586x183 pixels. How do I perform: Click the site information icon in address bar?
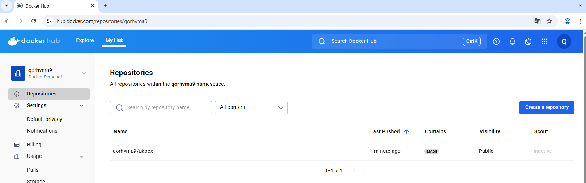click(49, 21)
